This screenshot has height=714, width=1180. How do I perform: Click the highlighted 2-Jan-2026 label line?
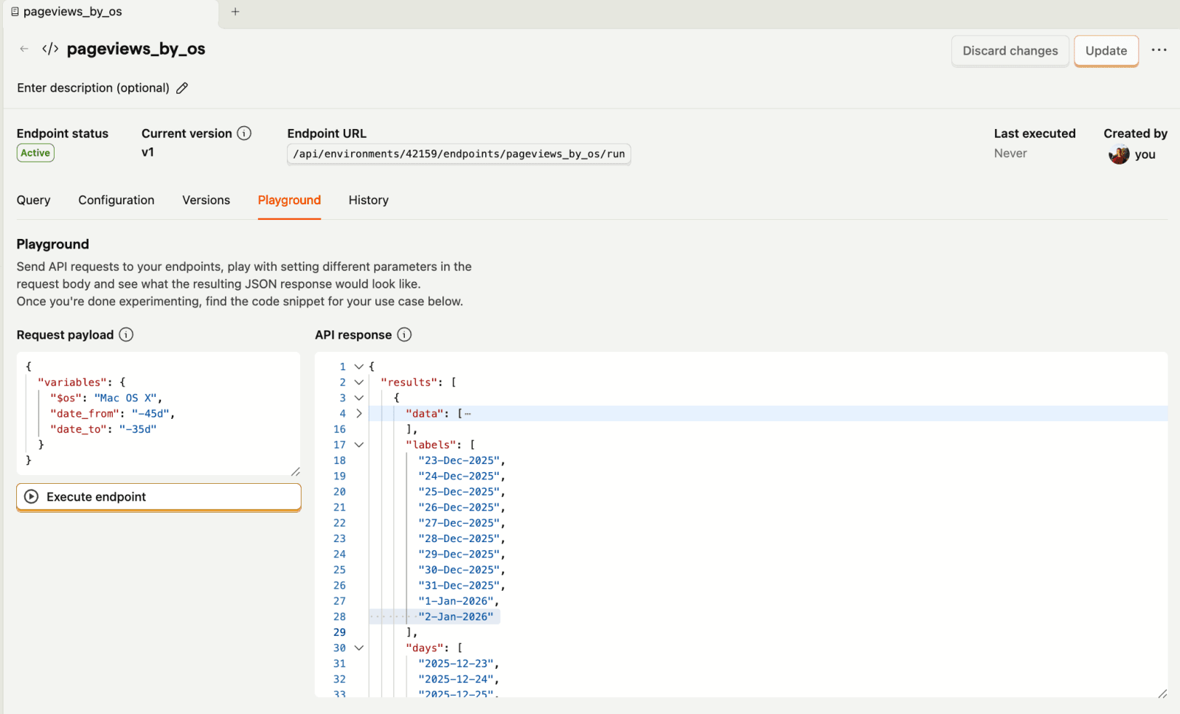tap(455, 616)
